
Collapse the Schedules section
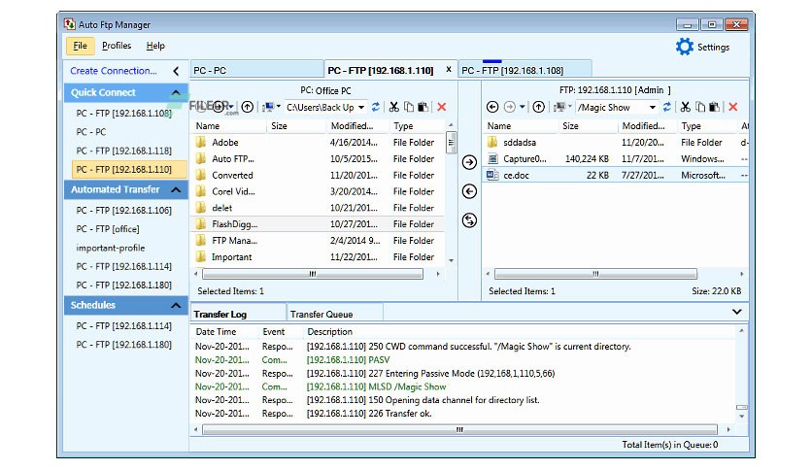(x=176, y=305)
